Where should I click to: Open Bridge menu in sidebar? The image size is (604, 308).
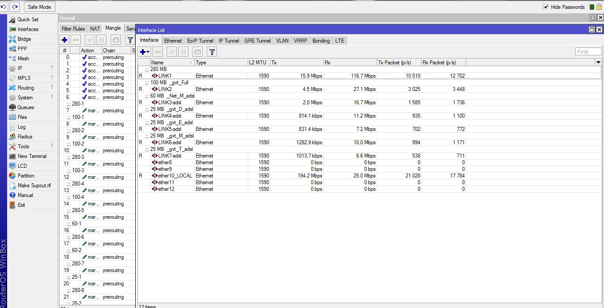24,39
